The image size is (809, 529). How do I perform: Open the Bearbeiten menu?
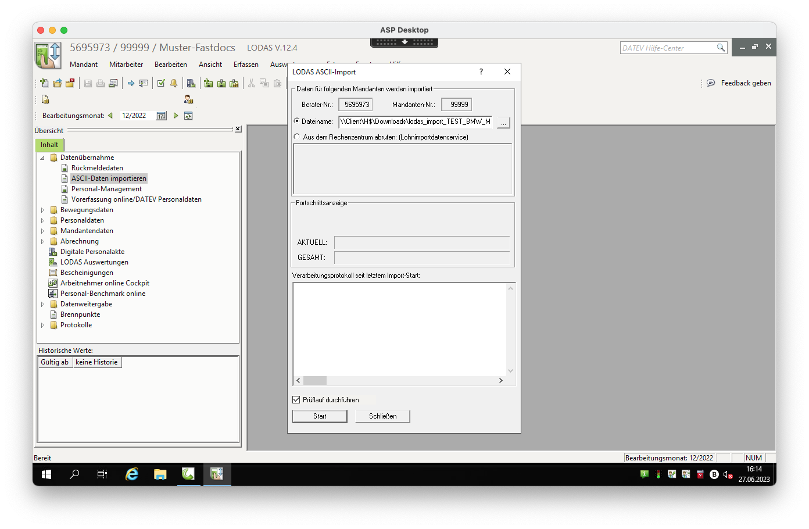click(171, 65)
